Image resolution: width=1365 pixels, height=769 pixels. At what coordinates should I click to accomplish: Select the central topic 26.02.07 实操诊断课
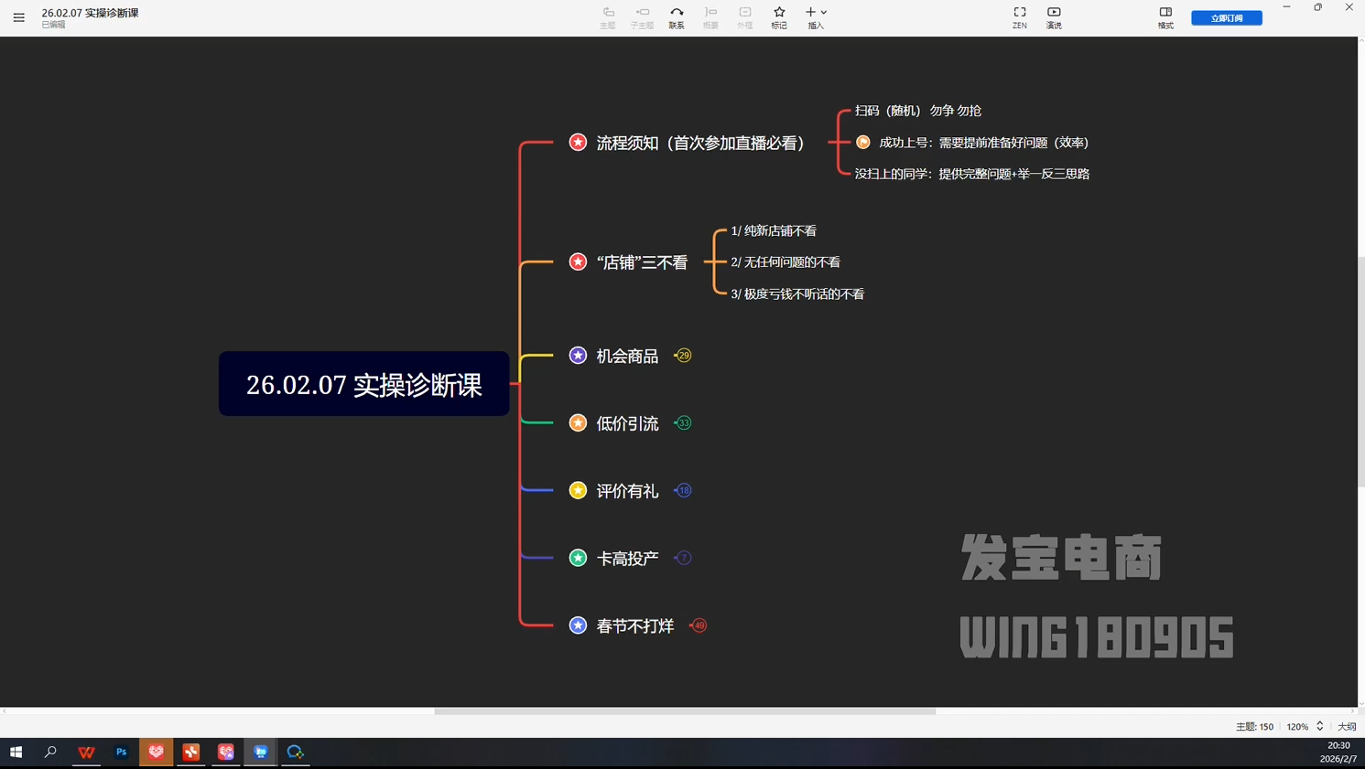pos(363,384)
